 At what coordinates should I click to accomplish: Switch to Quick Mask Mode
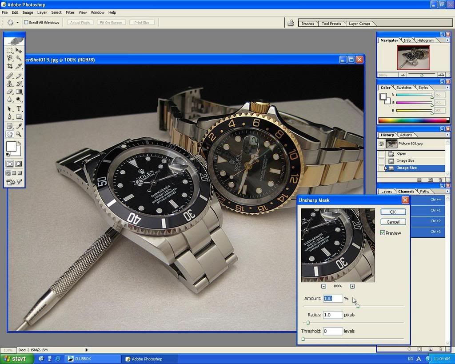click(18, 164)
